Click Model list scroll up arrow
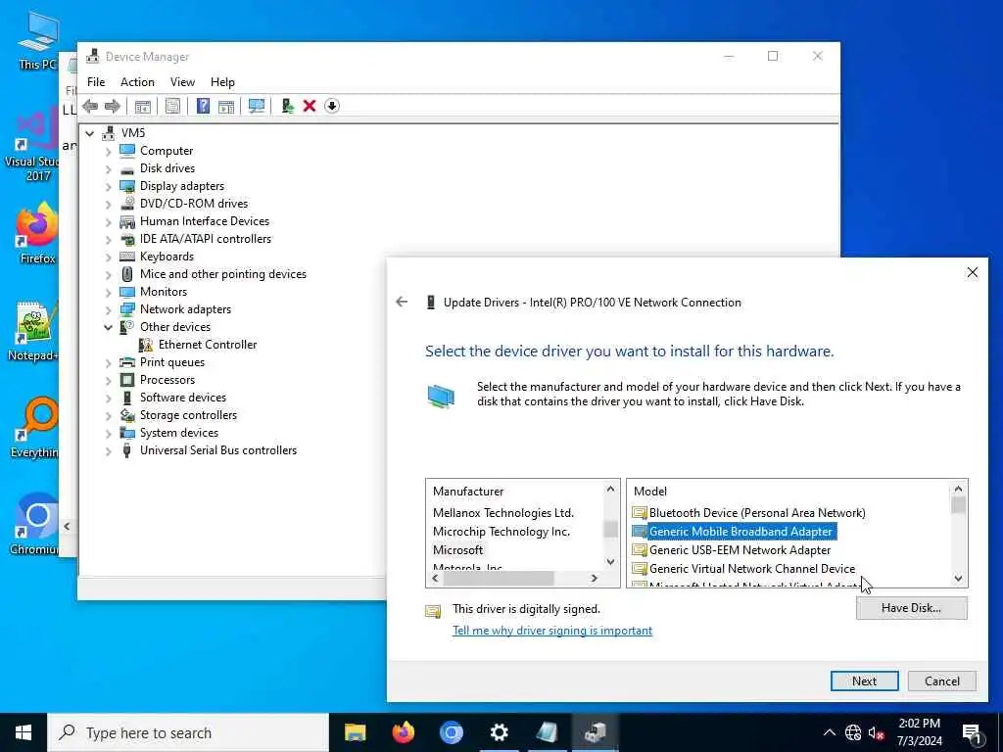 pos(958,490)
